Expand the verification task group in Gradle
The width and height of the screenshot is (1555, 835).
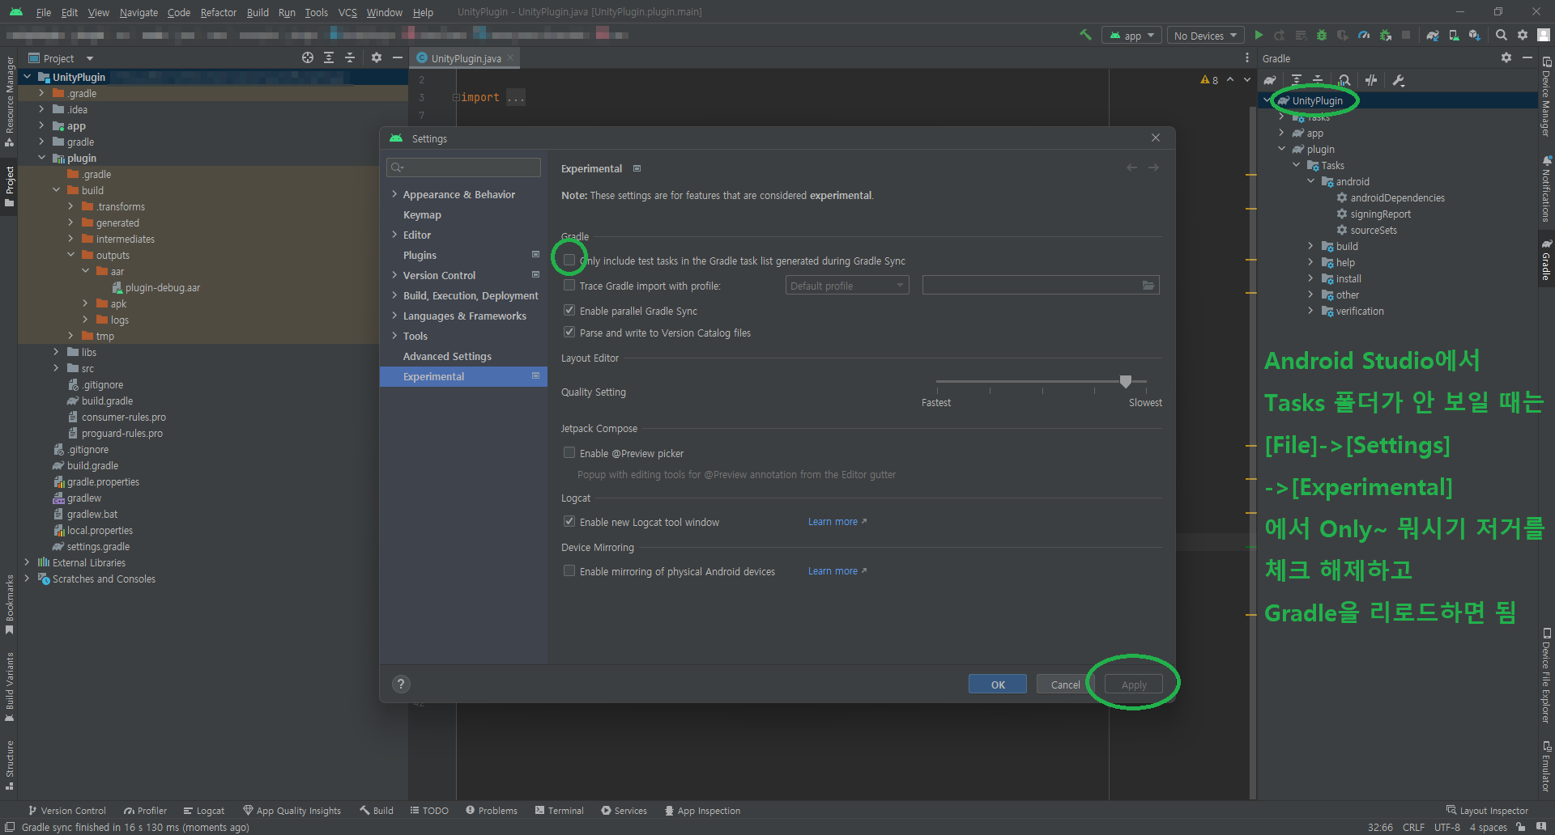click(x=1310, y=311)
